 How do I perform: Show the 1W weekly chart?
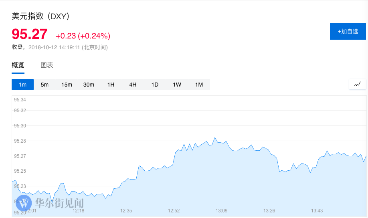pos(177,85)
